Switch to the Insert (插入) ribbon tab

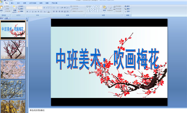pos(12,3)
